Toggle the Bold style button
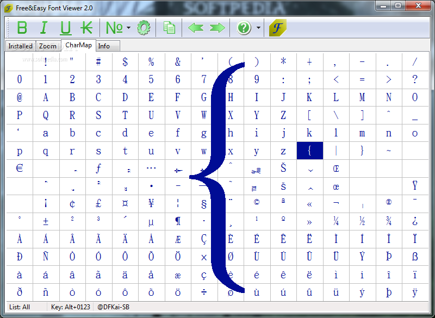This screenshot has height=318, width=435. click(22, 28)
